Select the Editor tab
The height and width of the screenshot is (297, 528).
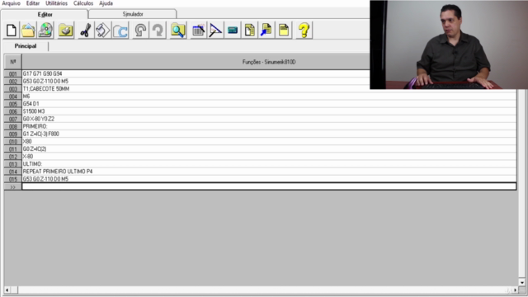click(x=45, y=15)
